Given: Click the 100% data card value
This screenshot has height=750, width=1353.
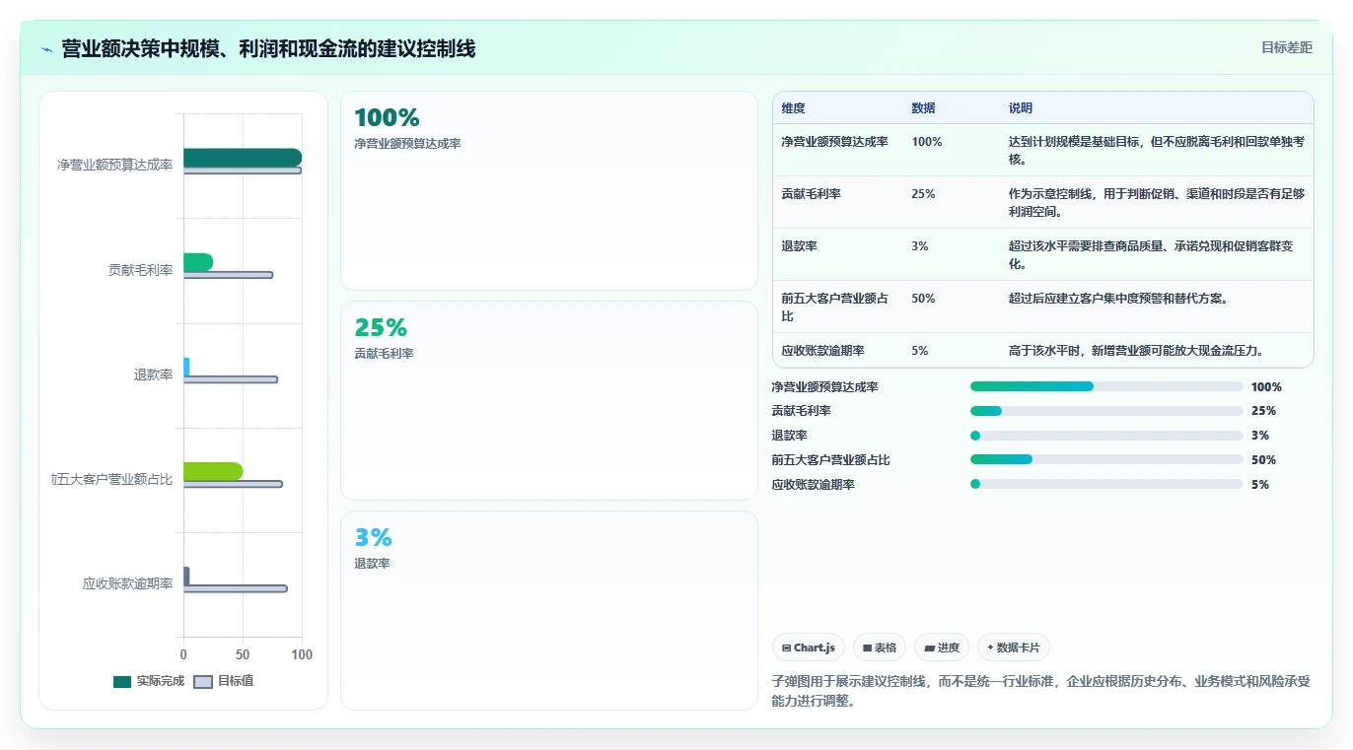Looking at the screenshot, I should tap(387, 118).
